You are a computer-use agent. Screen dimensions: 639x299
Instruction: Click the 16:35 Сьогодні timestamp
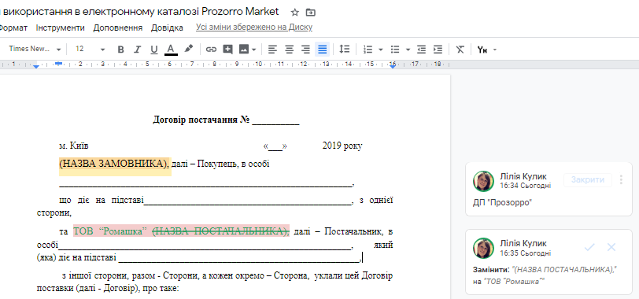click(x=526, y=253)
